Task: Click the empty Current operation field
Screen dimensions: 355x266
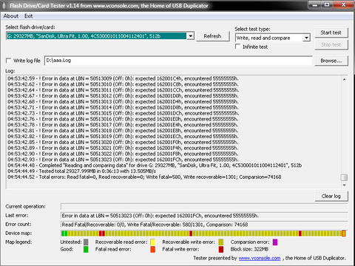Action: (204, 206)
